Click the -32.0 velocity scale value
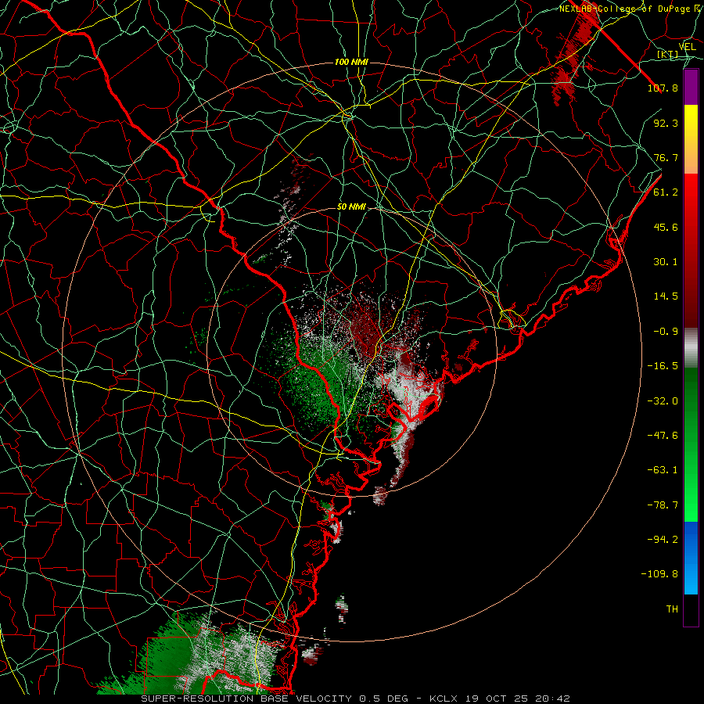 click(663, 401)
